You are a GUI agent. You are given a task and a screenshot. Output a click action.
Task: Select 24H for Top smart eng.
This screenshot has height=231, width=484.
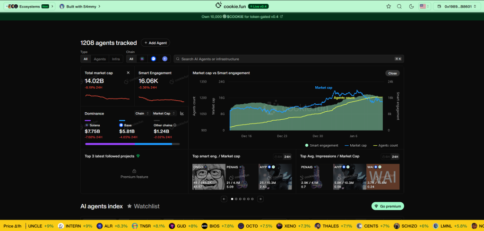click(287, 157)
